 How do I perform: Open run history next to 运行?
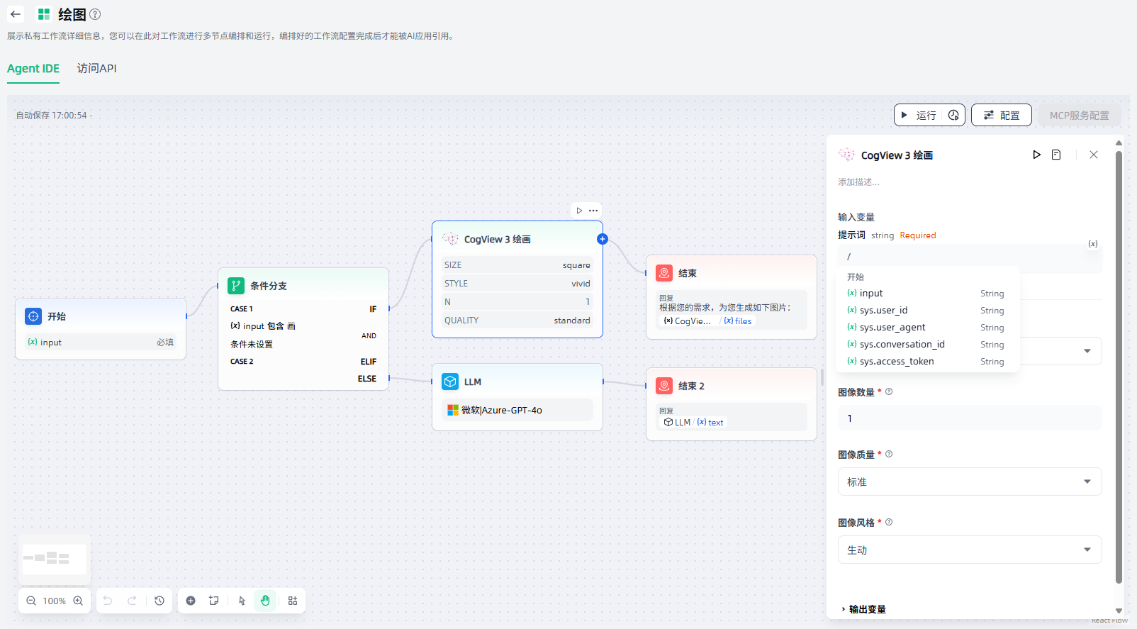point(953,115)
